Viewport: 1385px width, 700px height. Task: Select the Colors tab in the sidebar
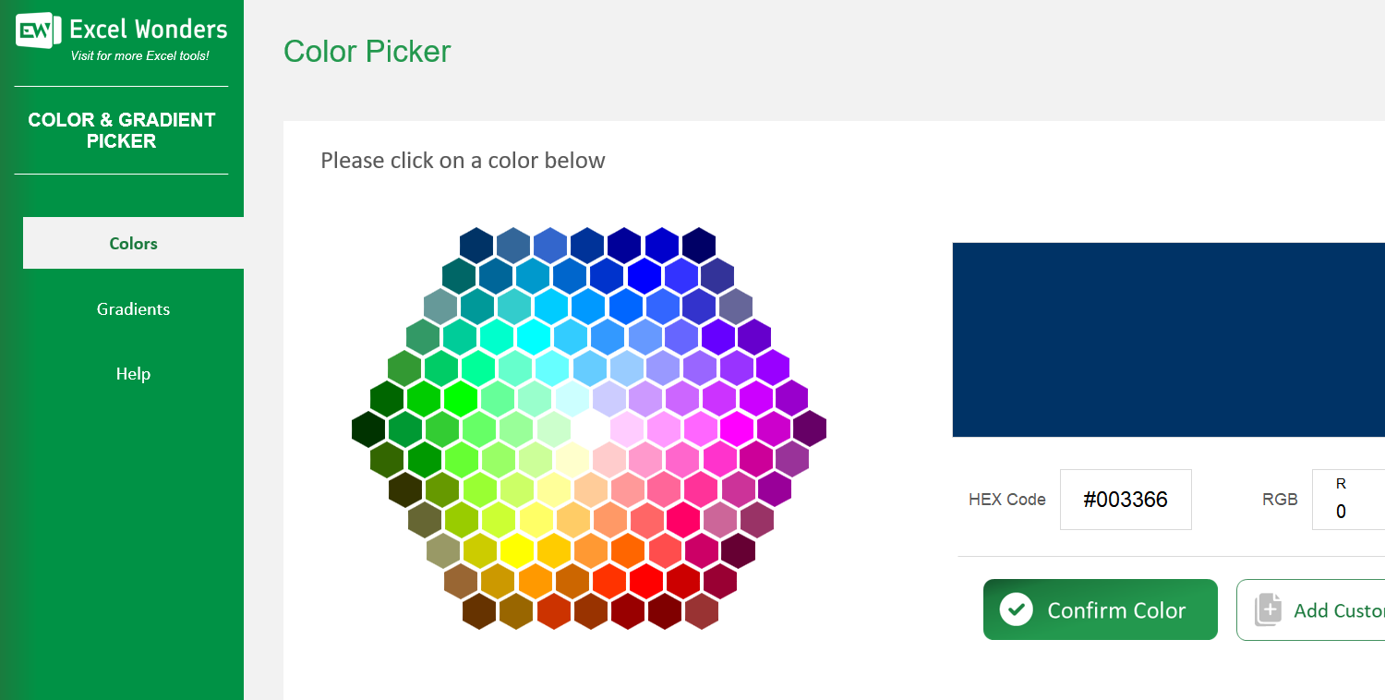pyautogui.click(x=133, y=243)
